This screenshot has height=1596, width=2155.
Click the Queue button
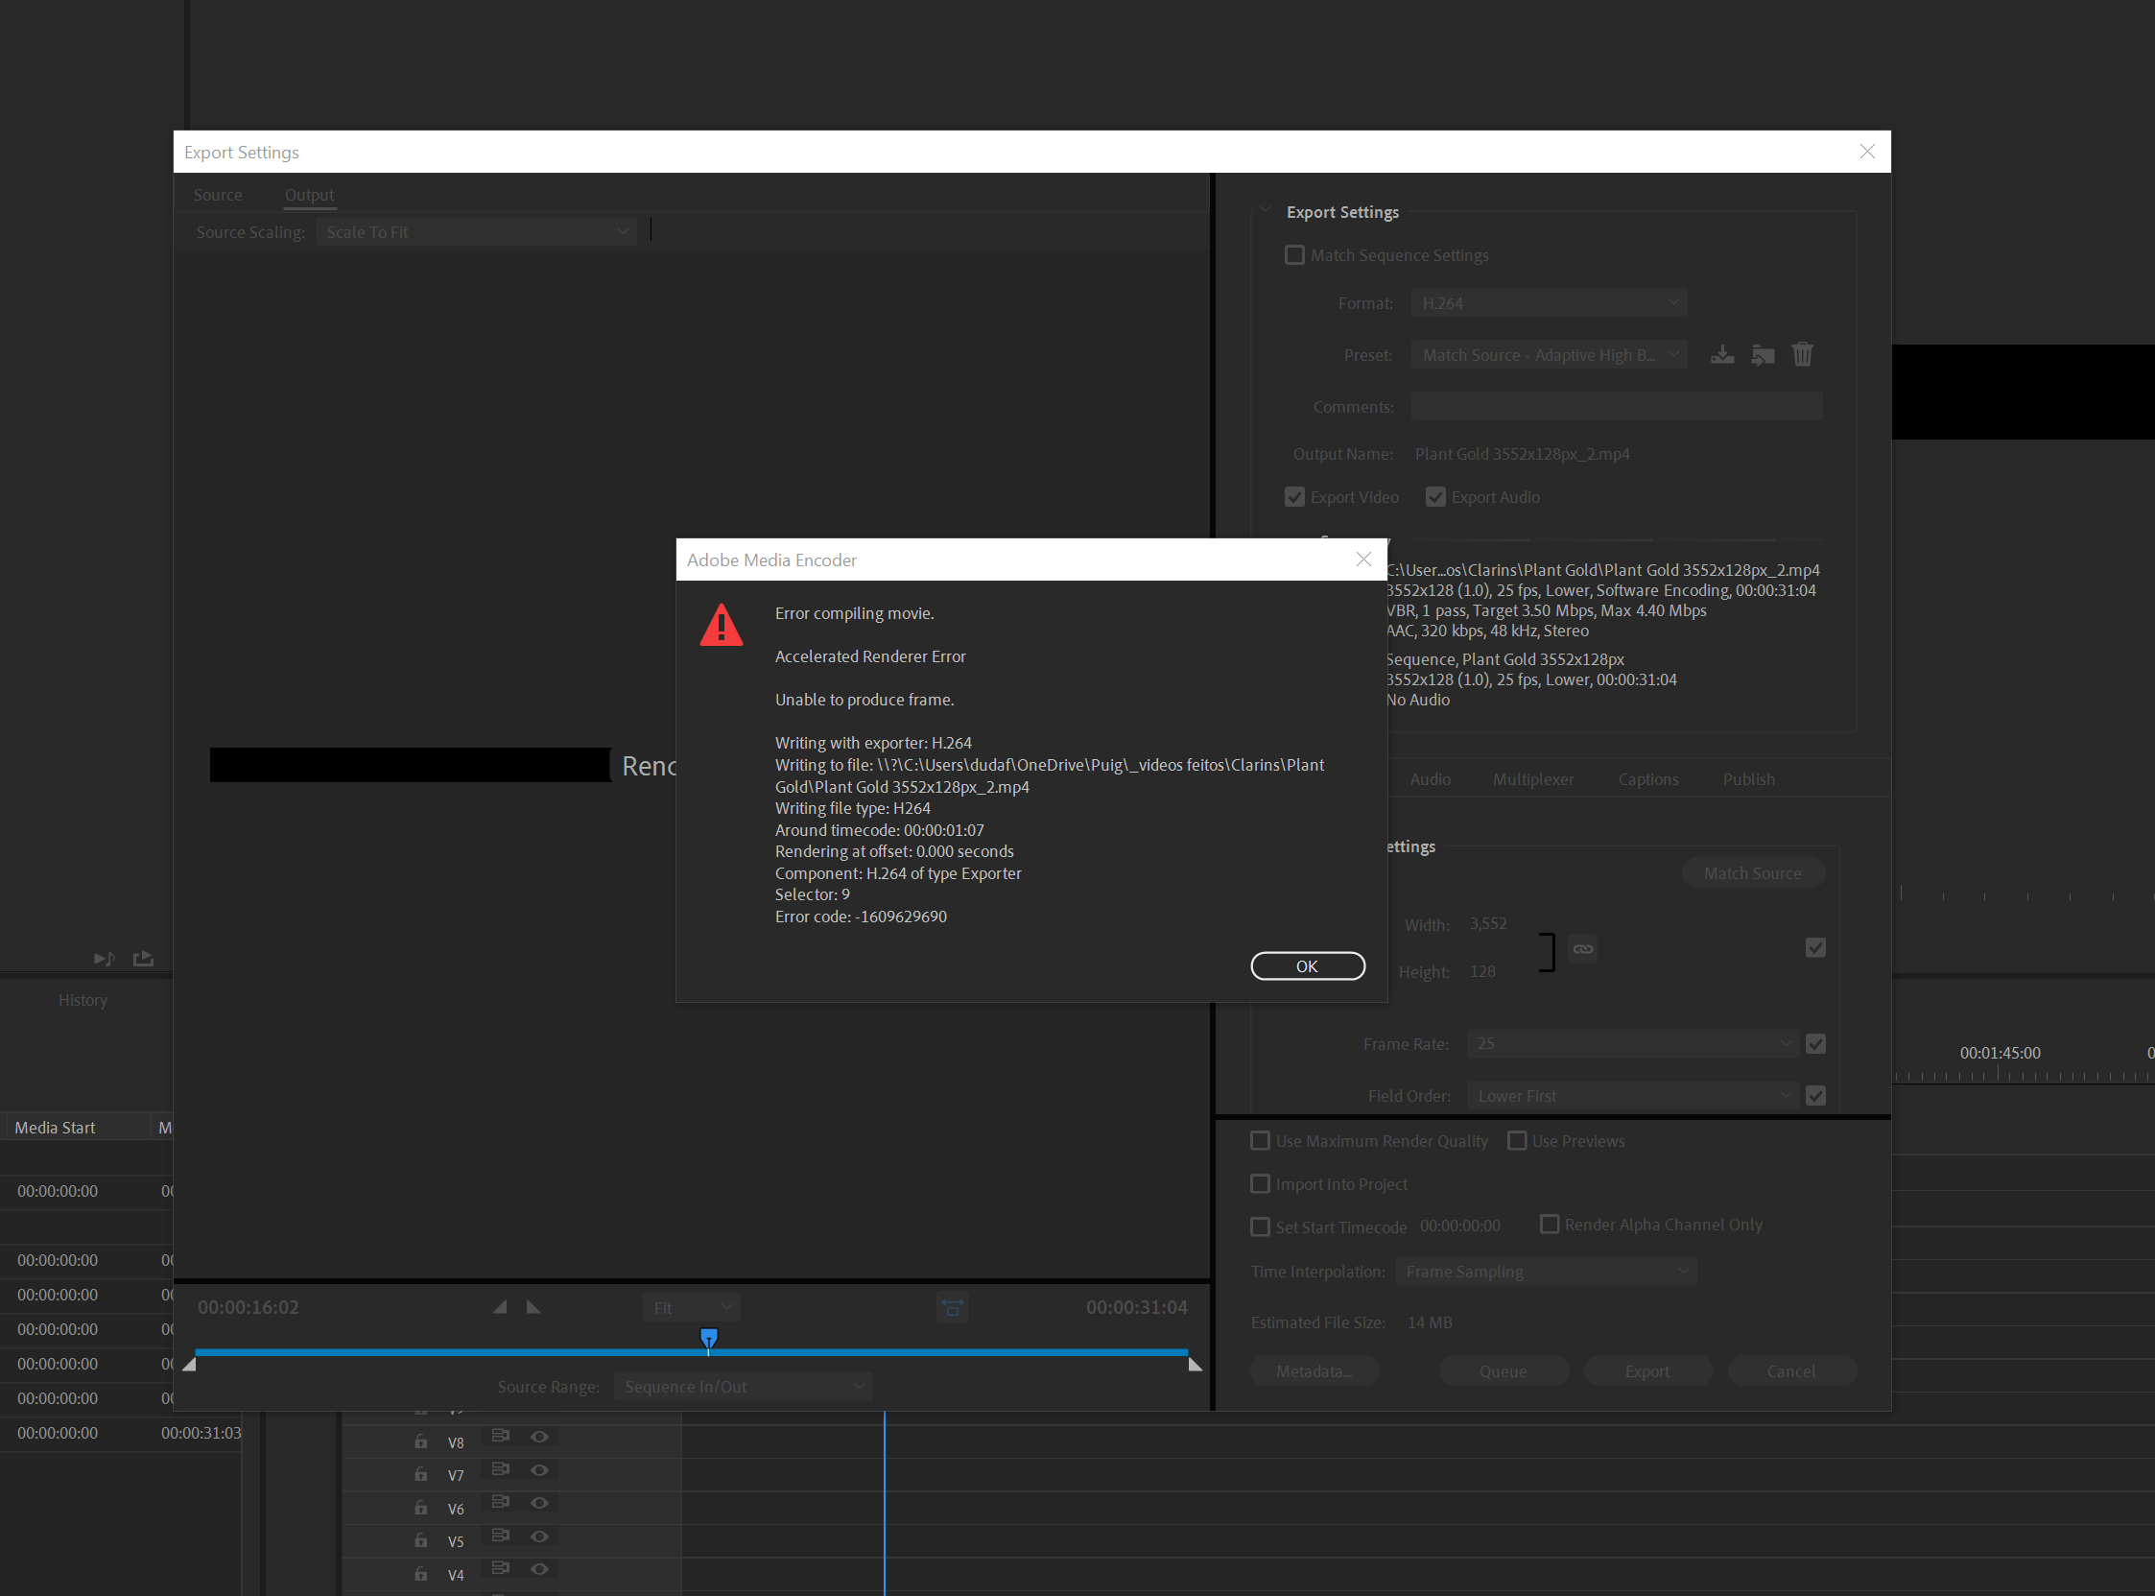1503,1370
